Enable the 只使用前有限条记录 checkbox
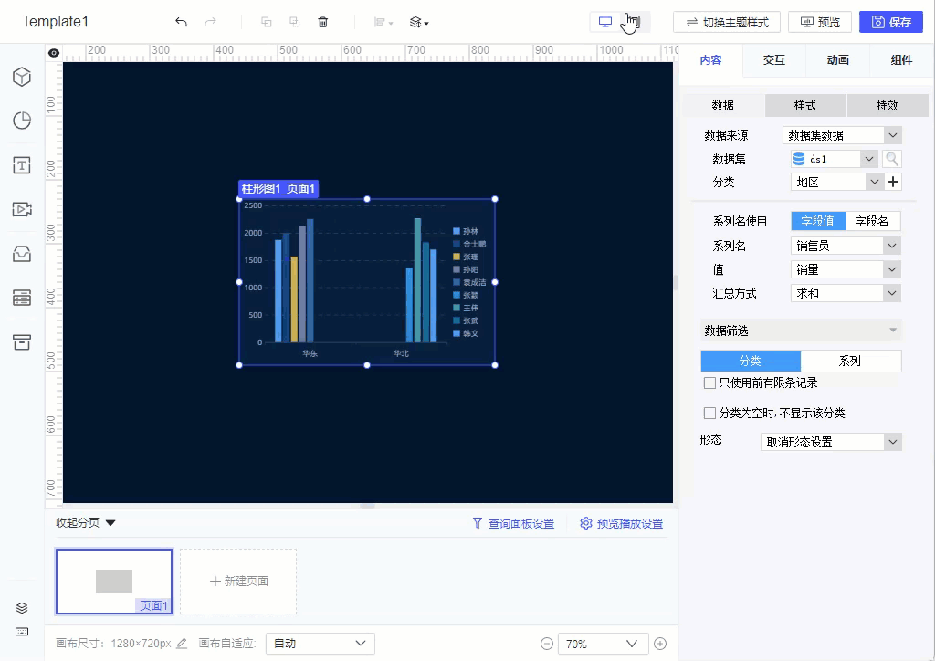This screenshot has height=661, width=935. pyautogui.click(x=709, y=383)
